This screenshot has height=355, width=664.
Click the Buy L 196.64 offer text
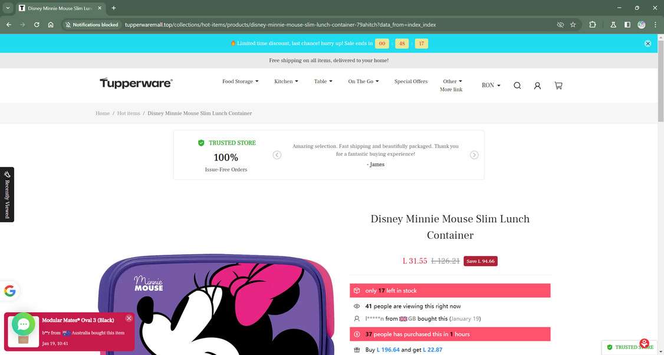(403, 350)
